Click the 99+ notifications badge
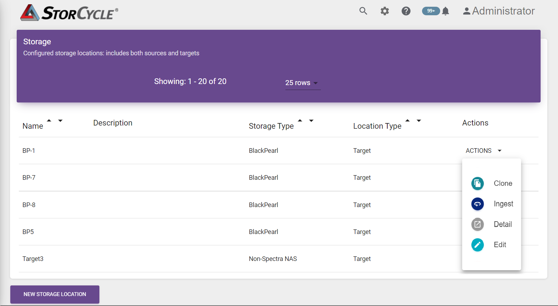The width and height of the screenshot is (558, 306). 431,11
